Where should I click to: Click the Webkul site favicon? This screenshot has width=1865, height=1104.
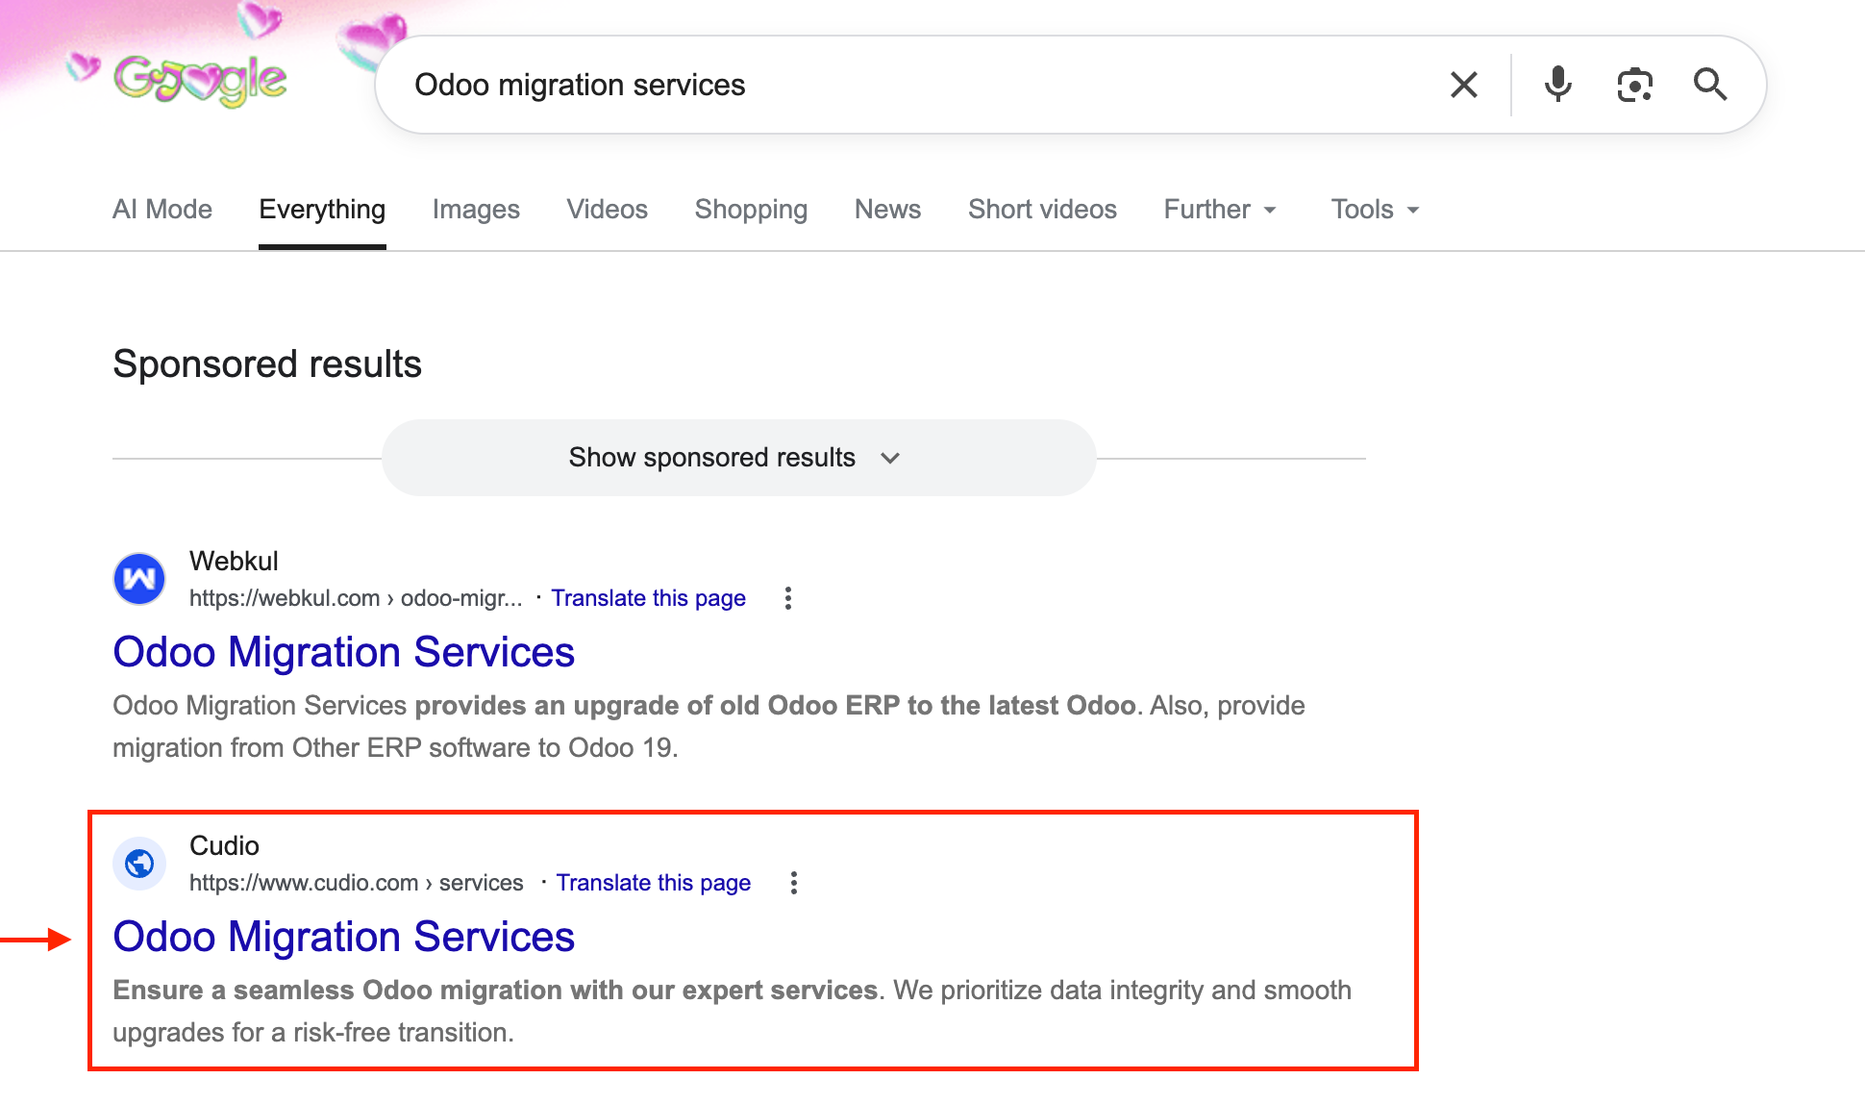(x=139, y=579)
